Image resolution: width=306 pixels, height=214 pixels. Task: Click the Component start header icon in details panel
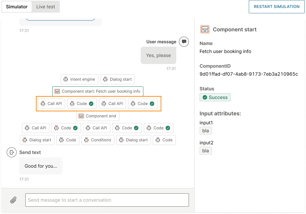[205, 30]
